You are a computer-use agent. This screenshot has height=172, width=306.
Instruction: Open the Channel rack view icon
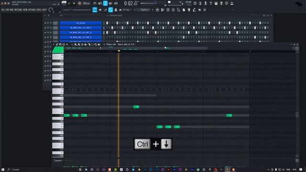click(168, 10)
